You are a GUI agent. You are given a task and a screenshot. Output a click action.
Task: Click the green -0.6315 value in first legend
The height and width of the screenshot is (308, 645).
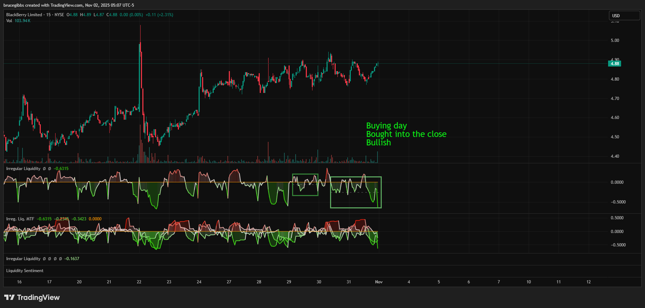pos(61,169)
